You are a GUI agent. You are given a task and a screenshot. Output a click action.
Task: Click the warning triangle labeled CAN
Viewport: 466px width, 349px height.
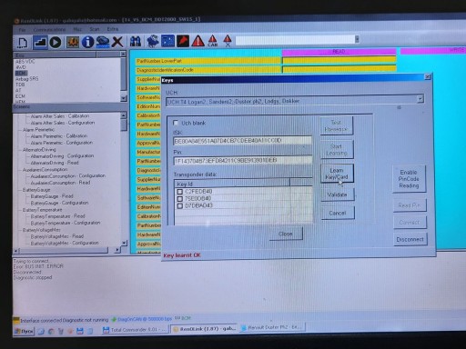click(213, 41)
